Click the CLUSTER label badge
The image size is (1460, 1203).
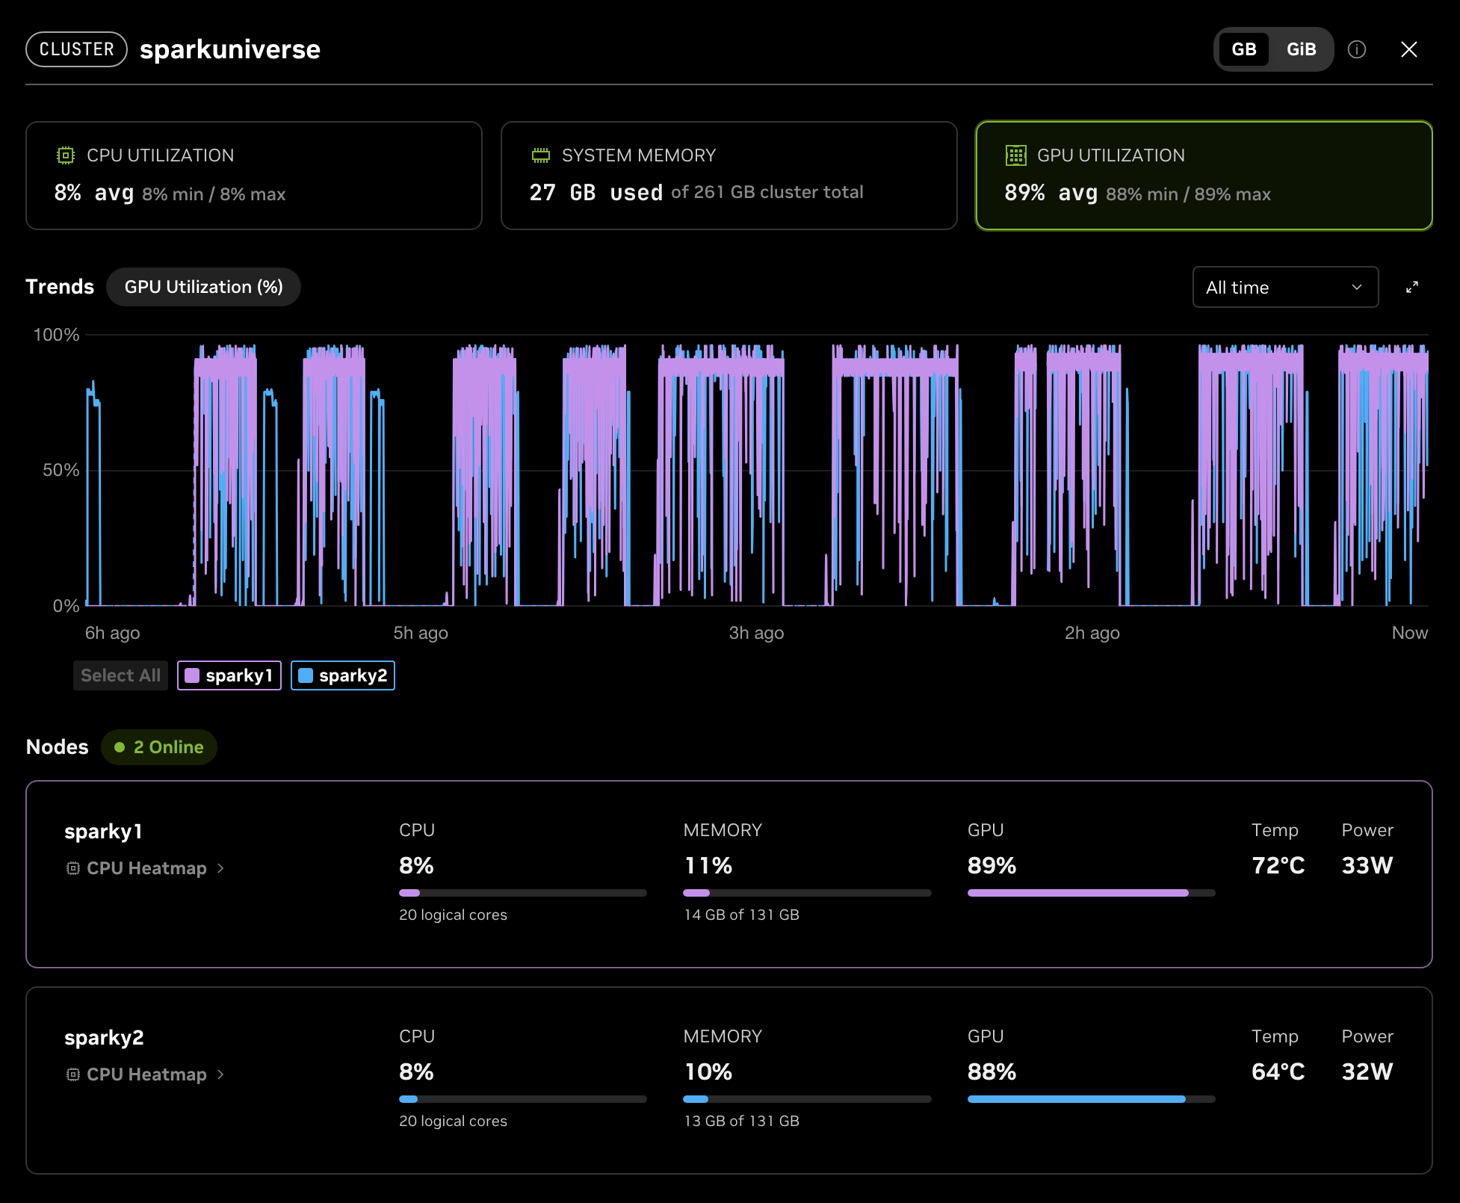(77, 49)
